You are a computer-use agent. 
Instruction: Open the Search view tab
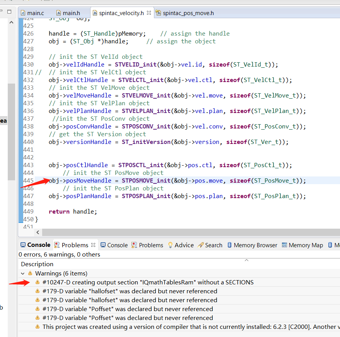(210, 245)
